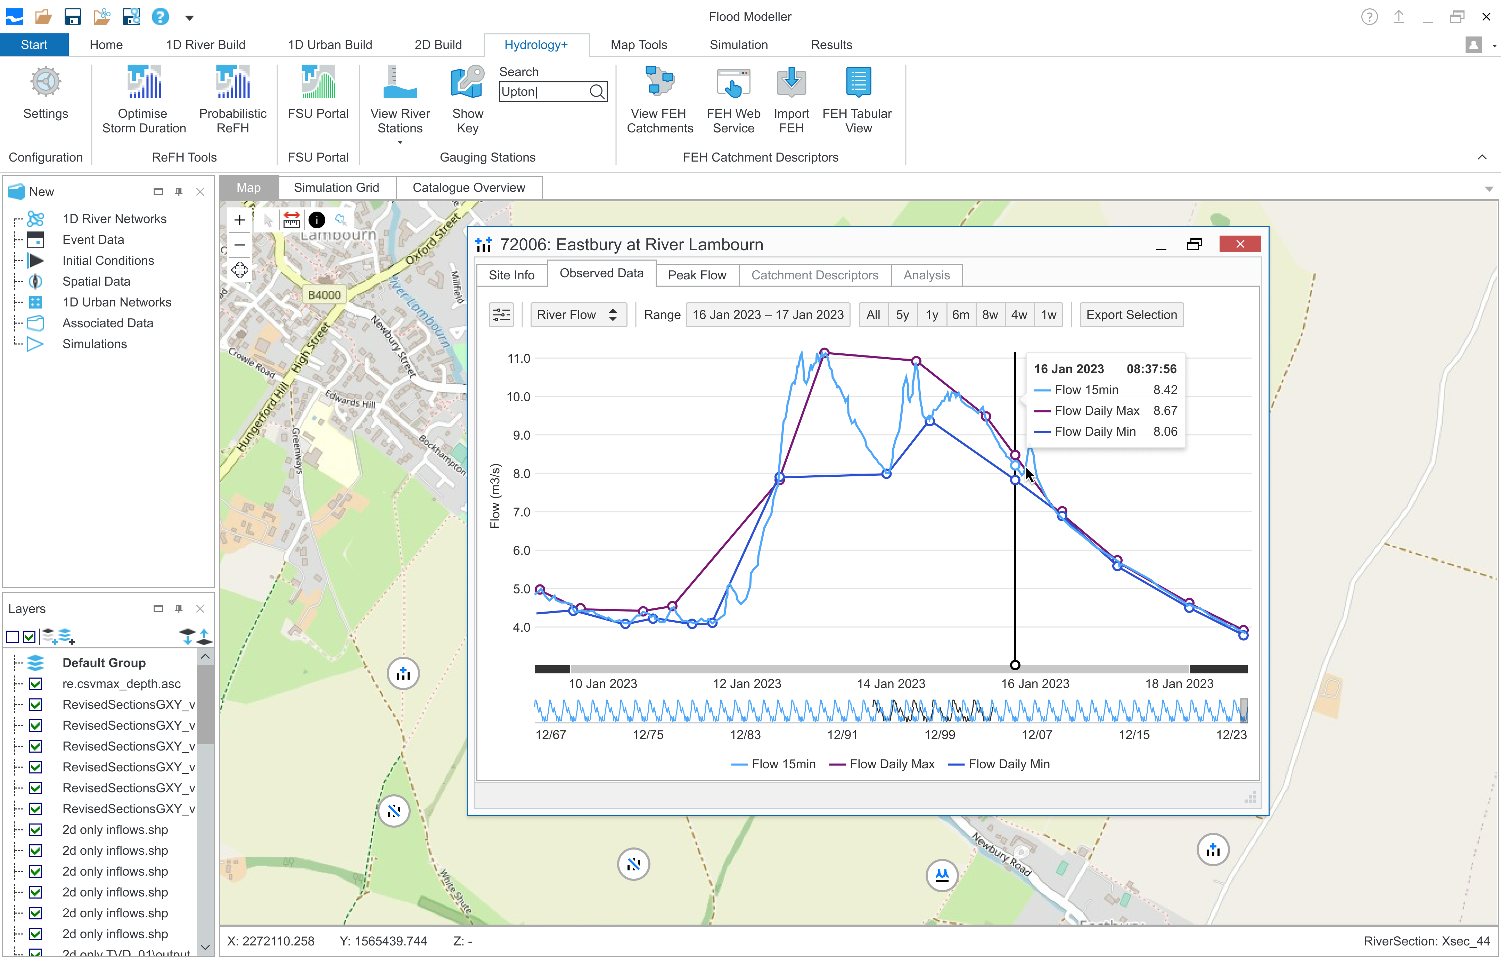Image resolution: width=1501 pixels, height=959 pixels.
Task: Click the Export Selection button
Action: (1131, 315)
